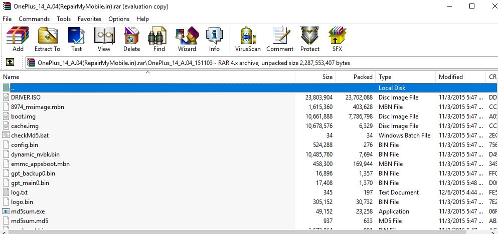Open the Options menu
The height and width of the screenshot is (234, 498).
click(x=119, y=19)
